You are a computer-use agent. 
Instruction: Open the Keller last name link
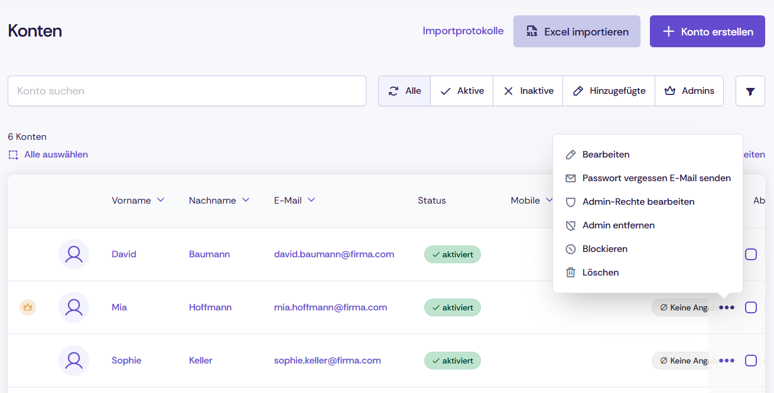coord(201,361)
